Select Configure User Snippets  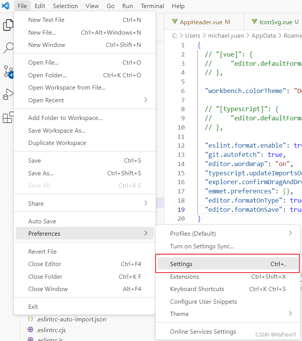[228, 302]
